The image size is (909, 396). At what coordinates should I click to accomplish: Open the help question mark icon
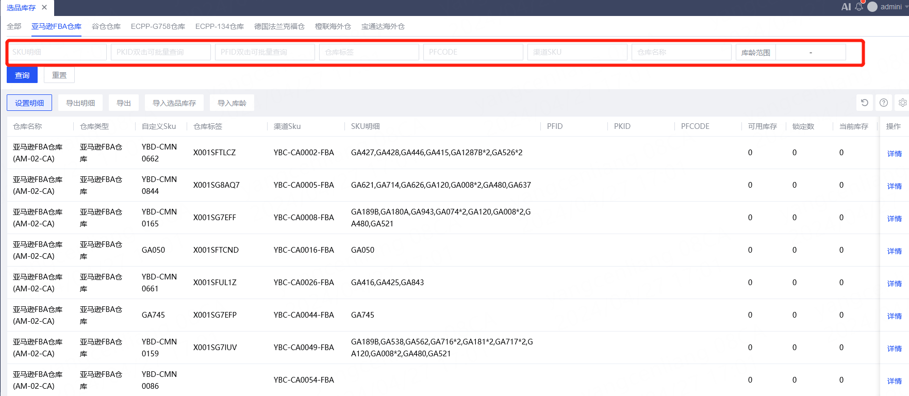pos(884,103)
